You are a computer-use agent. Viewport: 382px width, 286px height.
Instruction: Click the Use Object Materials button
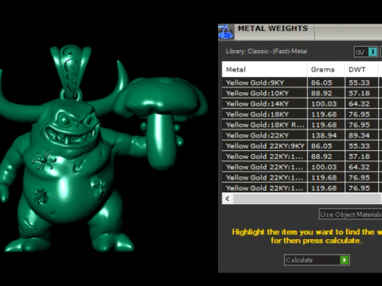tap(350, 214)
